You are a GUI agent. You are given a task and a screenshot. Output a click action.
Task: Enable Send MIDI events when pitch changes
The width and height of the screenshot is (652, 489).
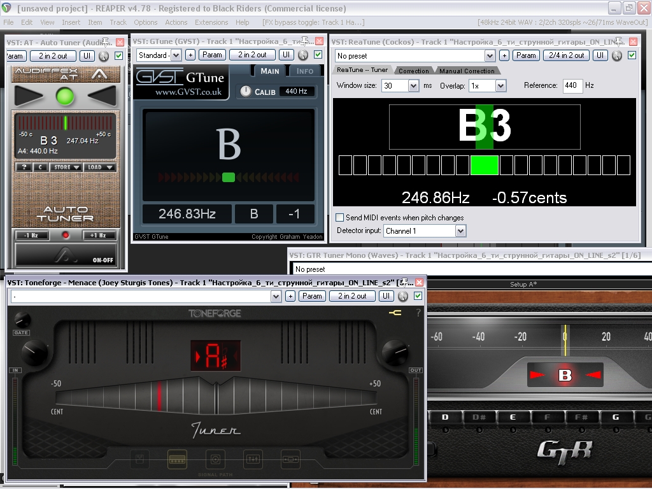point(340,218)
